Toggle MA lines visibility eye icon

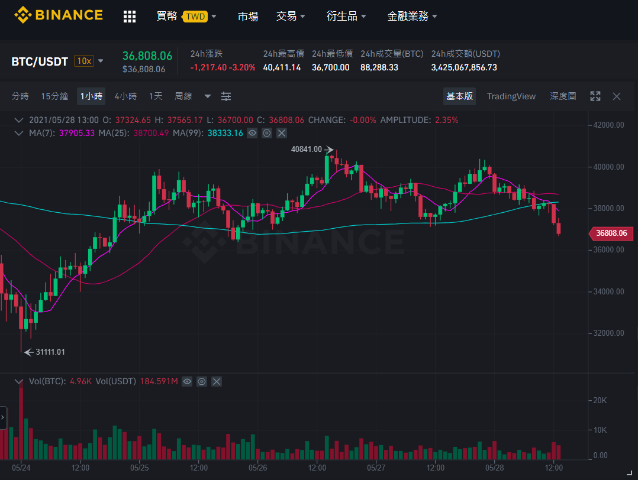tap(252, 133)
